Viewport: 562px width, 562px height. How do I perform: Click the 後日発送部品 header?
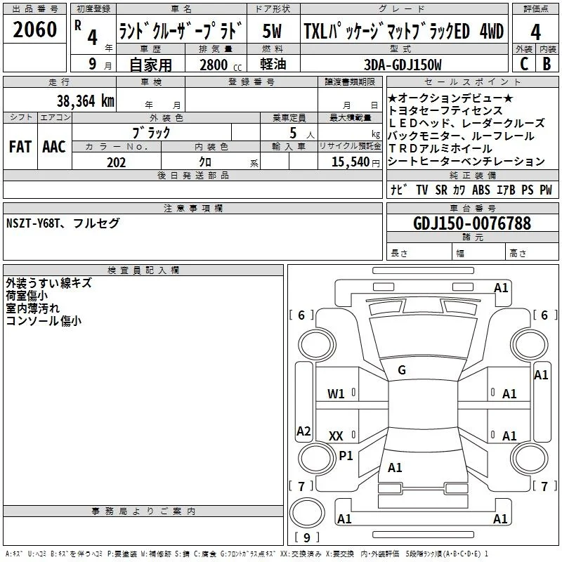(192, 176)
